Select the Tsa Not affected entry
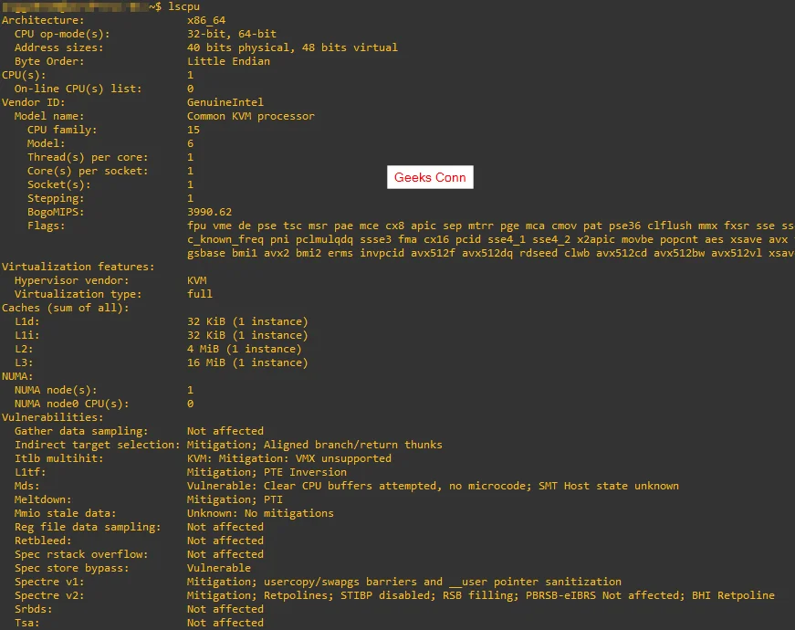This screenshot has width=795, height=630. click(x=224, y=623)
